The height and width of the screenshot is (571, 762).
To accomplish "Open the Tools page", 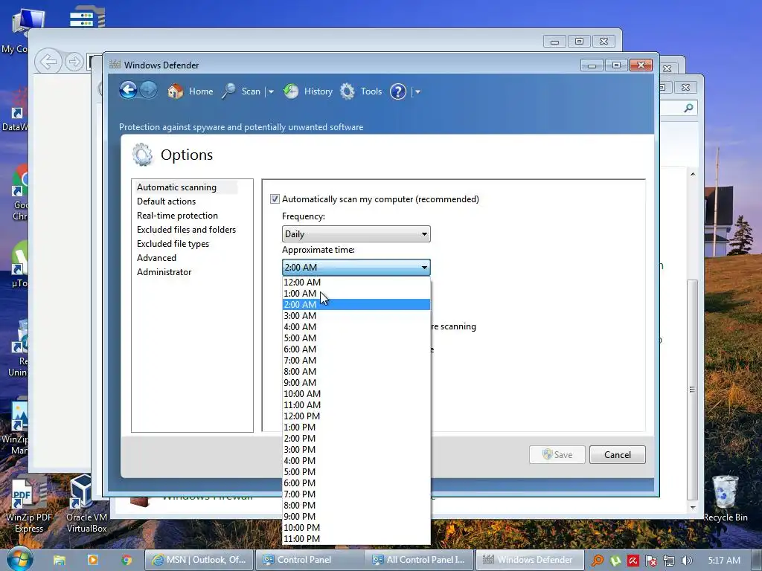I will point(371,91).
